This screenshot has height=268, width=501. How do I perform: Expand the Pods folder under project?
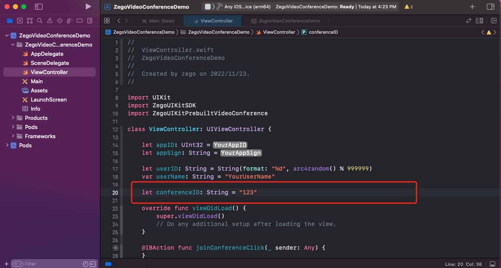(13, 127)
